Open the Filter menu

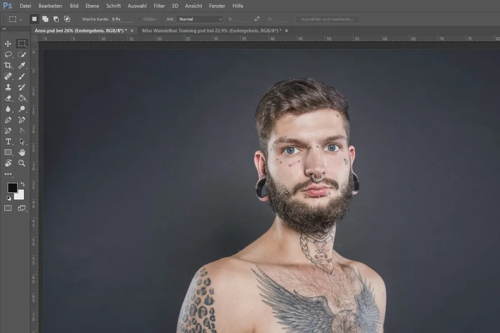tap(159, 6)
